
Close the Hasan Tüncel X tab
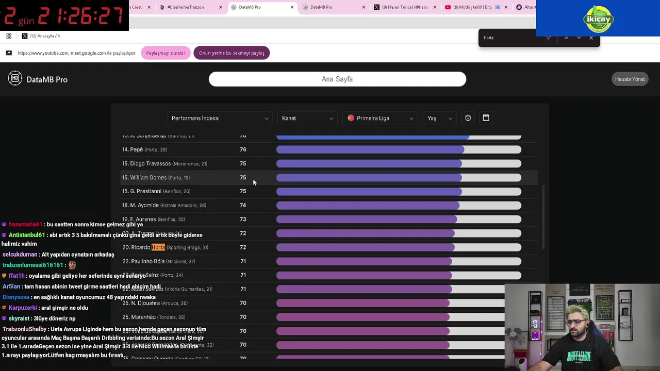click(435, 7)
